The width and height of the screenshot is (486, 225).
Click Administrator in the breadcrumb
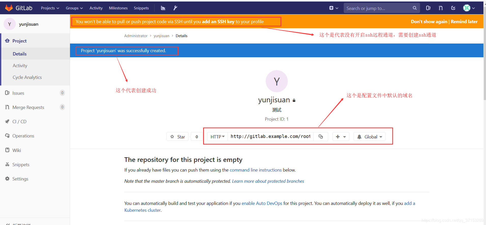pos(136,36)
